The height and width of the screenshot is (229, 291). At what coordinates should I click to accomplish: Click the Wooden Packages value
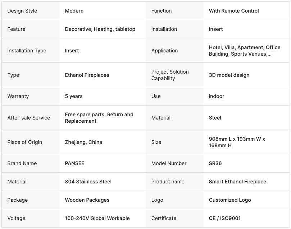tap(87, 200)
